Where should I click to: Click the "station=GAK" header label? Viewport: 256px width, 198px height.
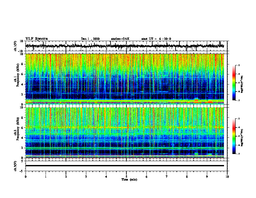[x=120, y=39]
